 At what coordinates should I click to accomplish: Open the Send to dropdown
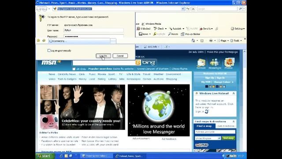point(212,29)
